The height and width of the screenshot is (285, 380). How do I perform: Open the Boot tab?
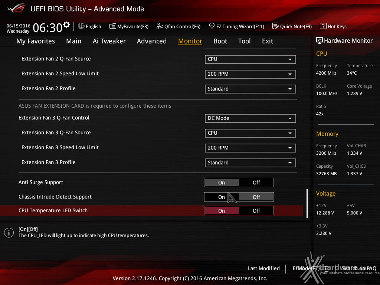[220, 41]
